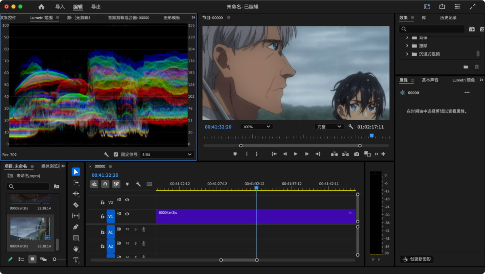Image resolution: width=485 pixels, height=274 pixels.
Task: Step back one frame
Action: (x=285, y=154)
